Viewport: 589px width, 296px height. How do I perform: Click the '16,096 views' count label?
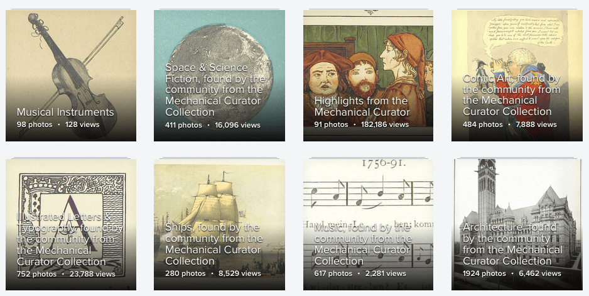pos(237,125)
